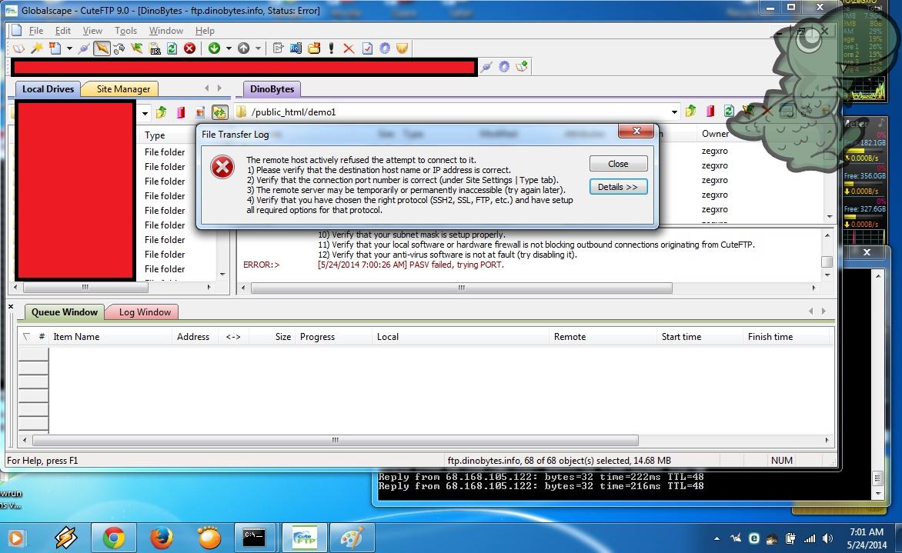The width and height of the screenshot is (902, 553).
Task: Go up one folder in the remote pane
Action: (x=690, y=112)
